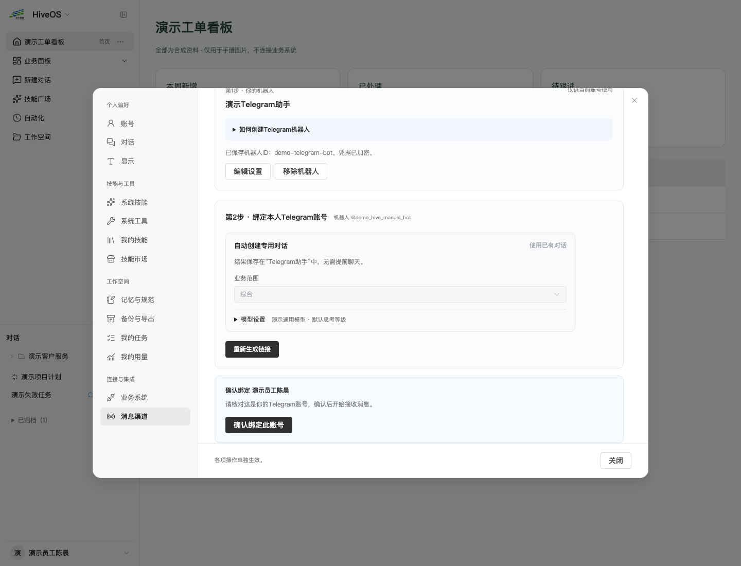Expand 业务面板 chevron in sidebar
741x566 pixels.
(124, 61)
